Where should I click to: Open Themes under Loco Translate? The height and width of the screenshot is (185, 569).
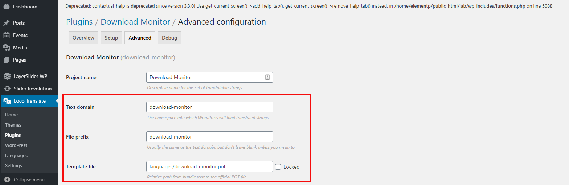click(13, 125)
